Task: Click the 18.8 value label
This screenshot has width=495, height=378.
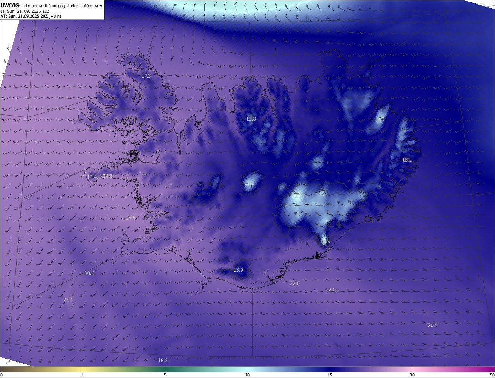Action: pos(163,361)
